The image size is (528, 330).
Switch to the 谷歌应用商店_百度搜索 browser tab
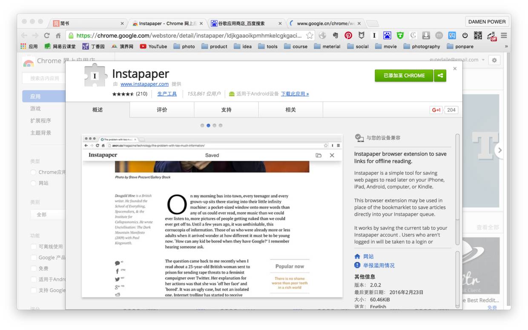coord(247,23)
